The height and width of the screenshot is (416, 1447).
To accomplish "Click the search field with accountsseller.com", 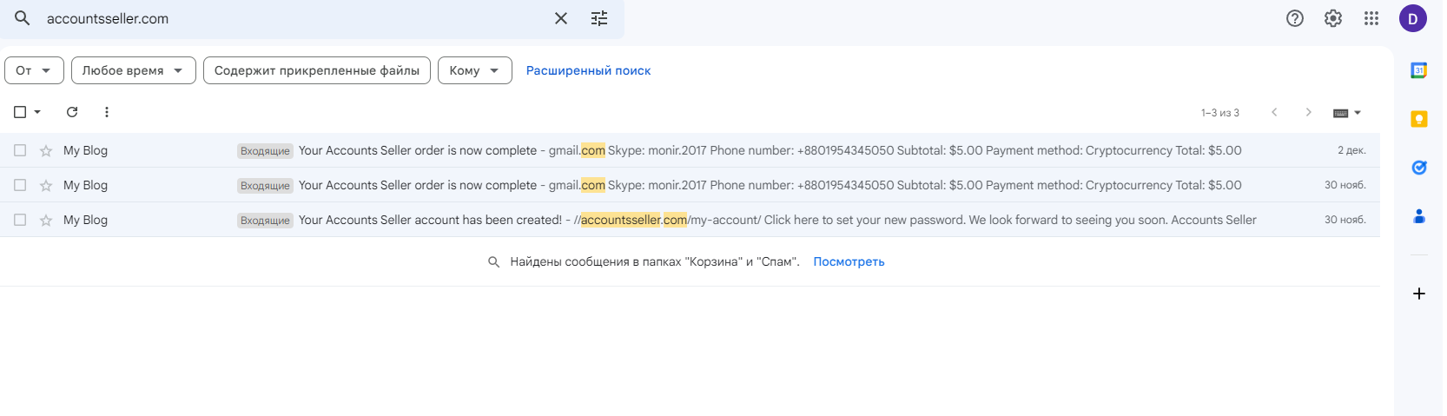I will [x=295, y=18].
